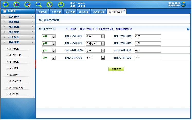Open the calendar icon in top toolbar
Viewport: 192px width, 120px height.
(x=28, y=4)
